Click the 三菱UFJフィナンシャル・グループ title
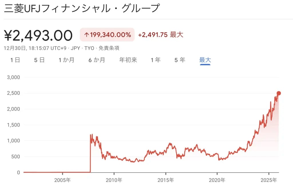Screen dimensions: 293x187 82,8
